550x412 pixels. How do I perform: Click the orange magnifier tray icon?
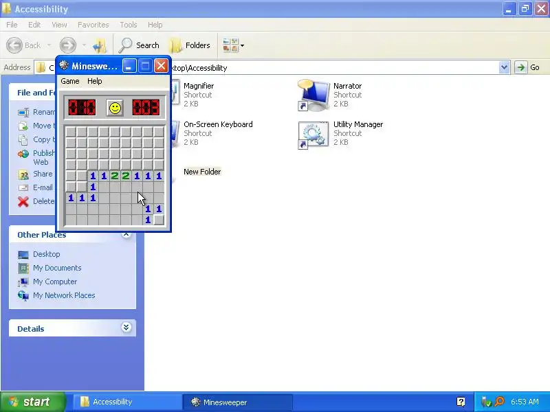(x=500, y=402)
